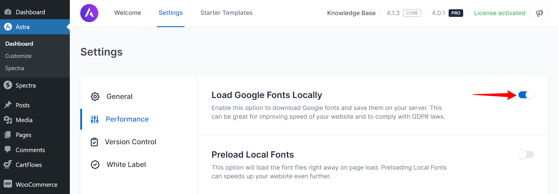Click the Astra logo in header
The width and height of the screenshot is (558, 194).
(89, 13)
